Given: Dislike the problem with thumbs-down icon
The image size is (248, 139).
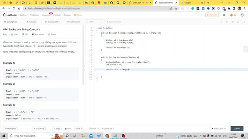Looking at the screenshot, I should [23, 34].
